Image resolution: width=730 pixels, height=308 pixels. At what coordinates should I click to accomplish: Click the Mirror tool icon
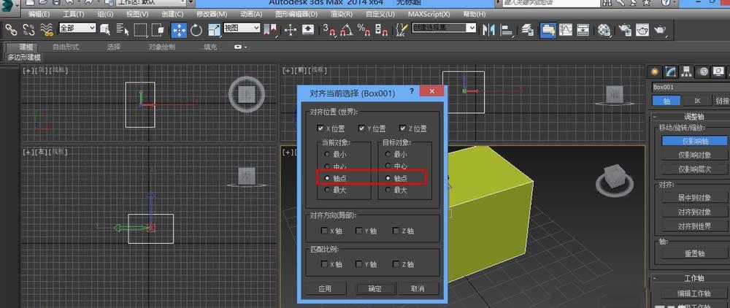point(489,30)
